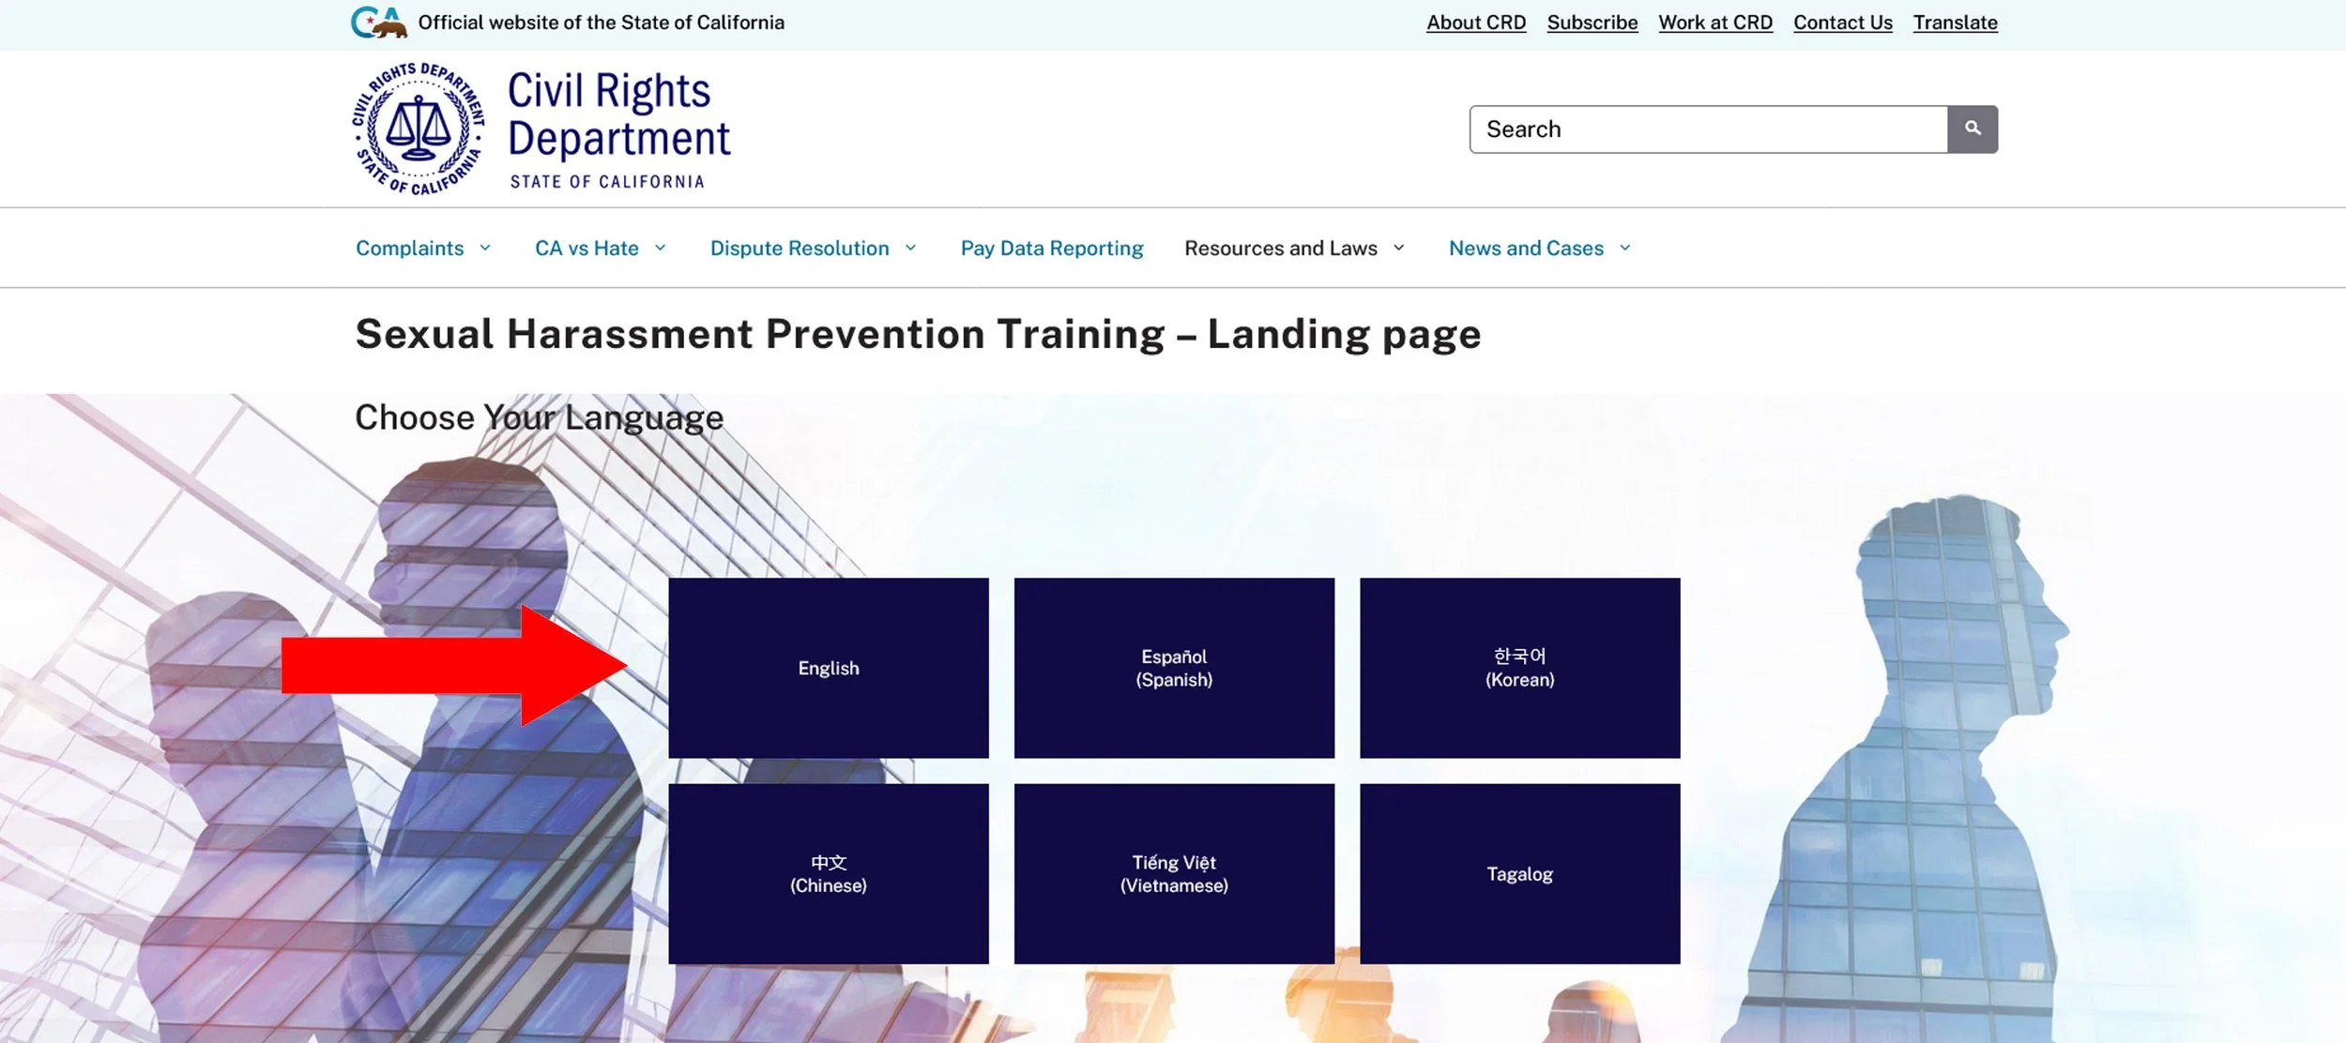The image size is (2346, 1043).
Task: Select the English language tile
Action: pos(828,668)
